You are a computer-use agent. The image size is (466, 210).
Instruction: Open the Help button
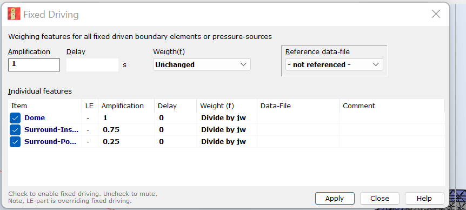[424, 199]
